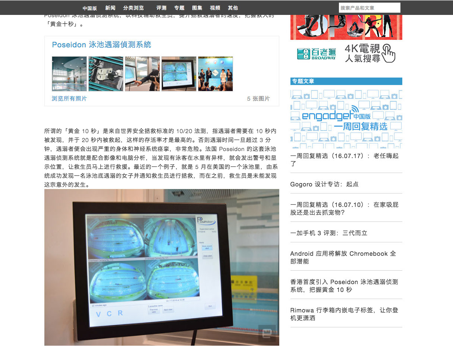Select the 图集 gallery menu item
The width and height of the screenshot is (453, 346).
tap(197, 8)
